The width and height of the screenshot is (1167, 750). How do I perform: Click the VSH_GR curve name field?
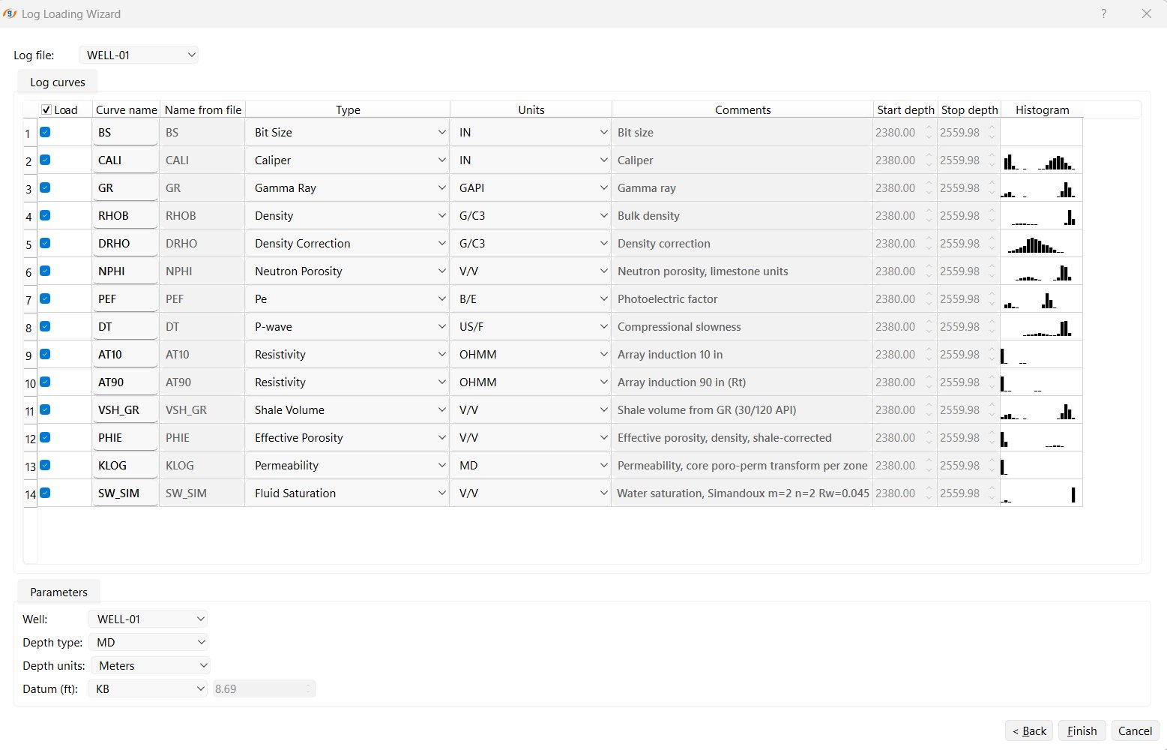pyautogui.click(x=125, y=409)
